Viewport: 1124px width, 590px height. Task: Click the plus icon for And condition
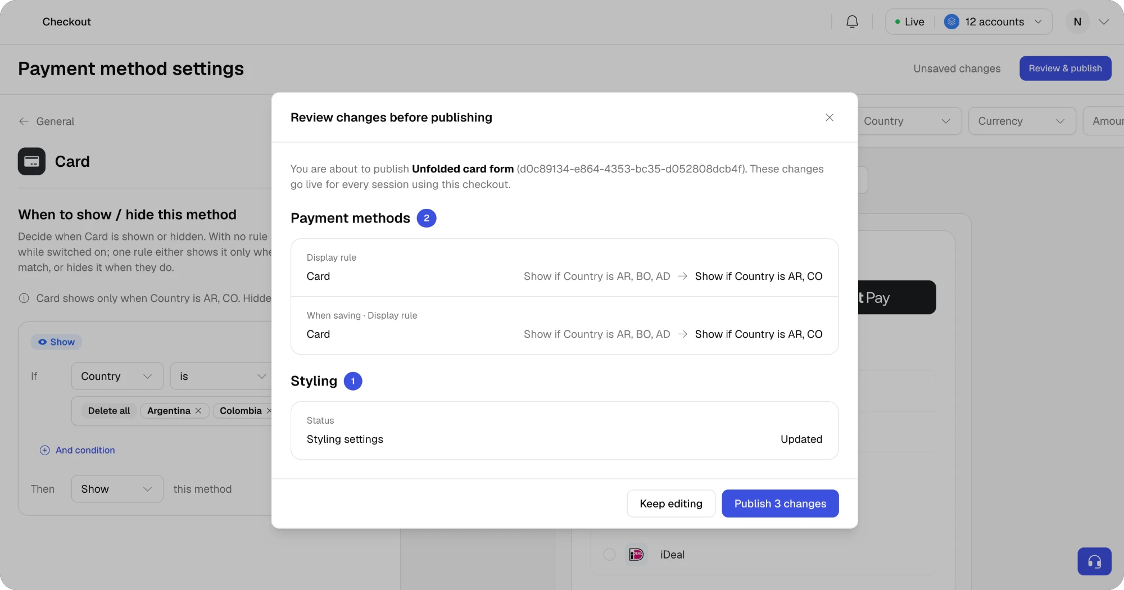[x=44, y=450]
